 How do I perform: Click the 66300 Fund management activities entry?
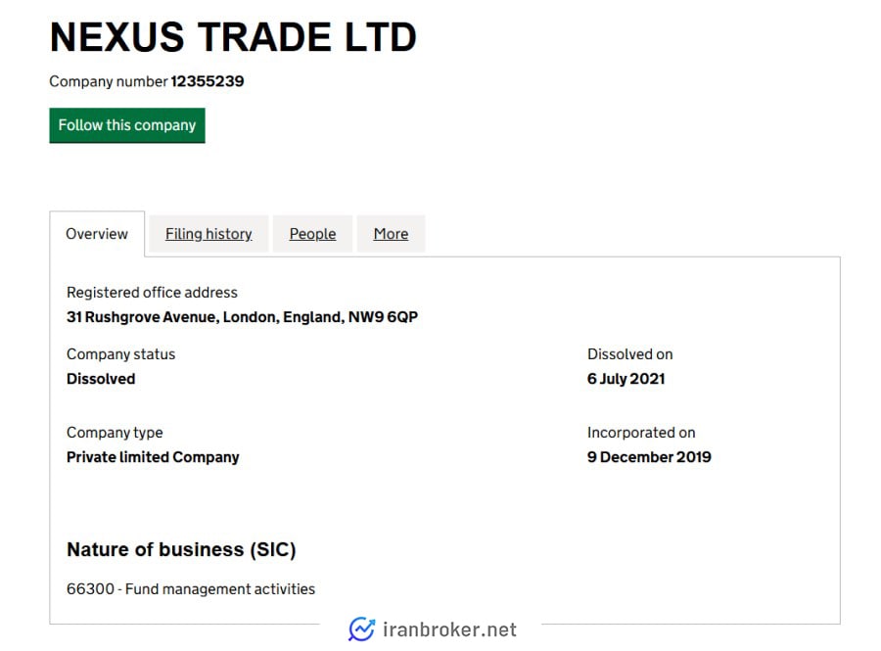click(x=191, y=589)
